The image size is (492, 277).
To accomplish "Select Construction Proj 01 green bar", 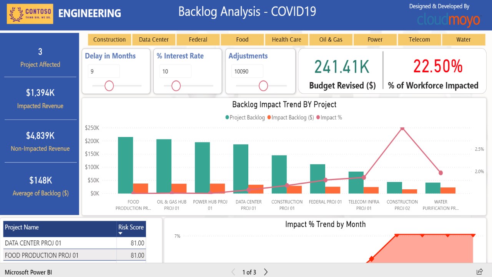I will (x=279, y=174).
